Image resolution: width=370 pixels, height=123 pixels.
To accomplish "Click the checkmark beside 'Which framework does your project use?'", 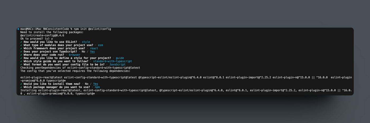I will [x=21, y=48].
